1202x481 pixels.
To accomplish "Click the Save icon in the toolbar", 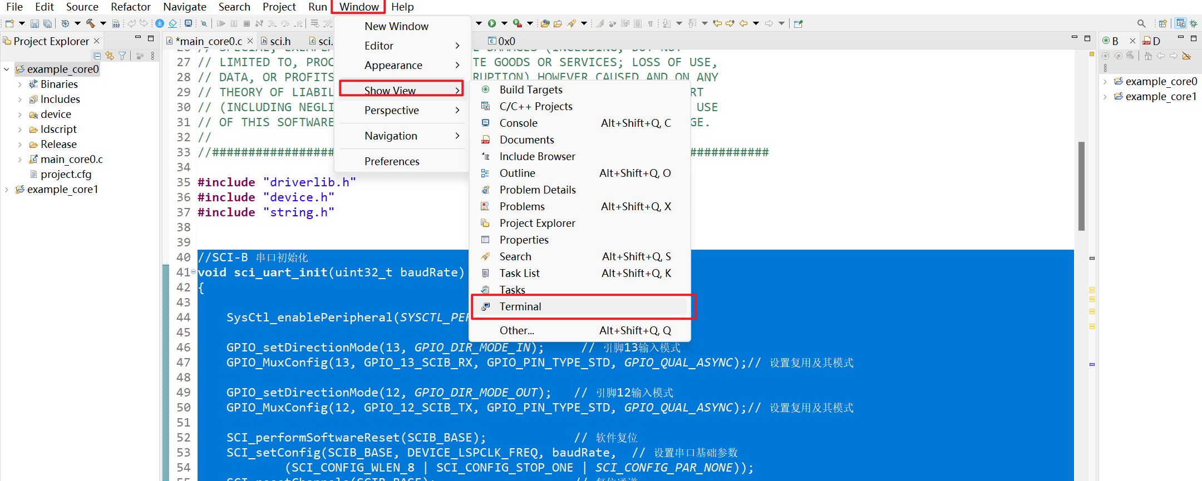I will (35, 23).
